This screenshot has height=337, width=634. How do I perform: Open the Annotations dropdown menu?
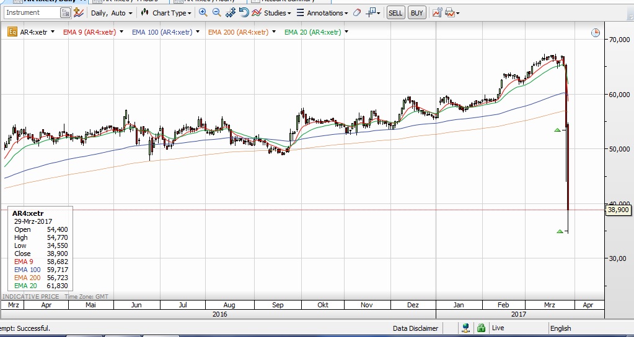(327, 13)
